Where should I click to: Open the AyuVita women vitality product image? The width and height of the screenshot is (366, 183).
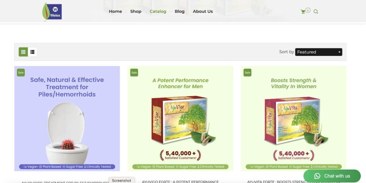pos(293,119)
